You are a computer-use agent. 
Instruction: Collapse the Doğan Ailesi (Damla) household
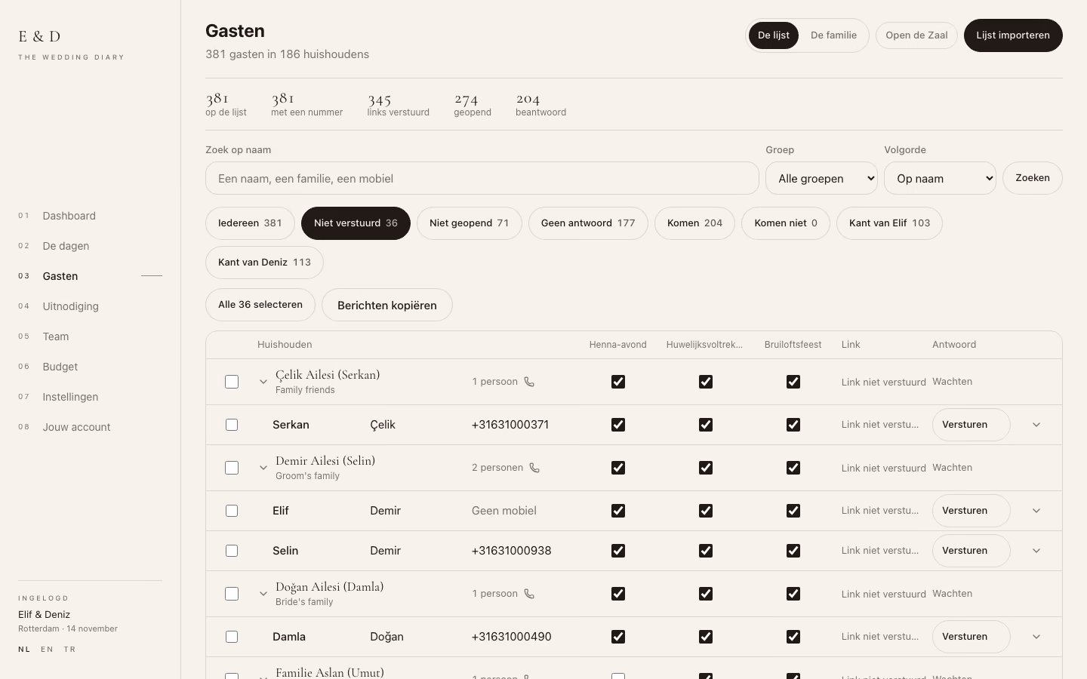click(x=263, y=594)
